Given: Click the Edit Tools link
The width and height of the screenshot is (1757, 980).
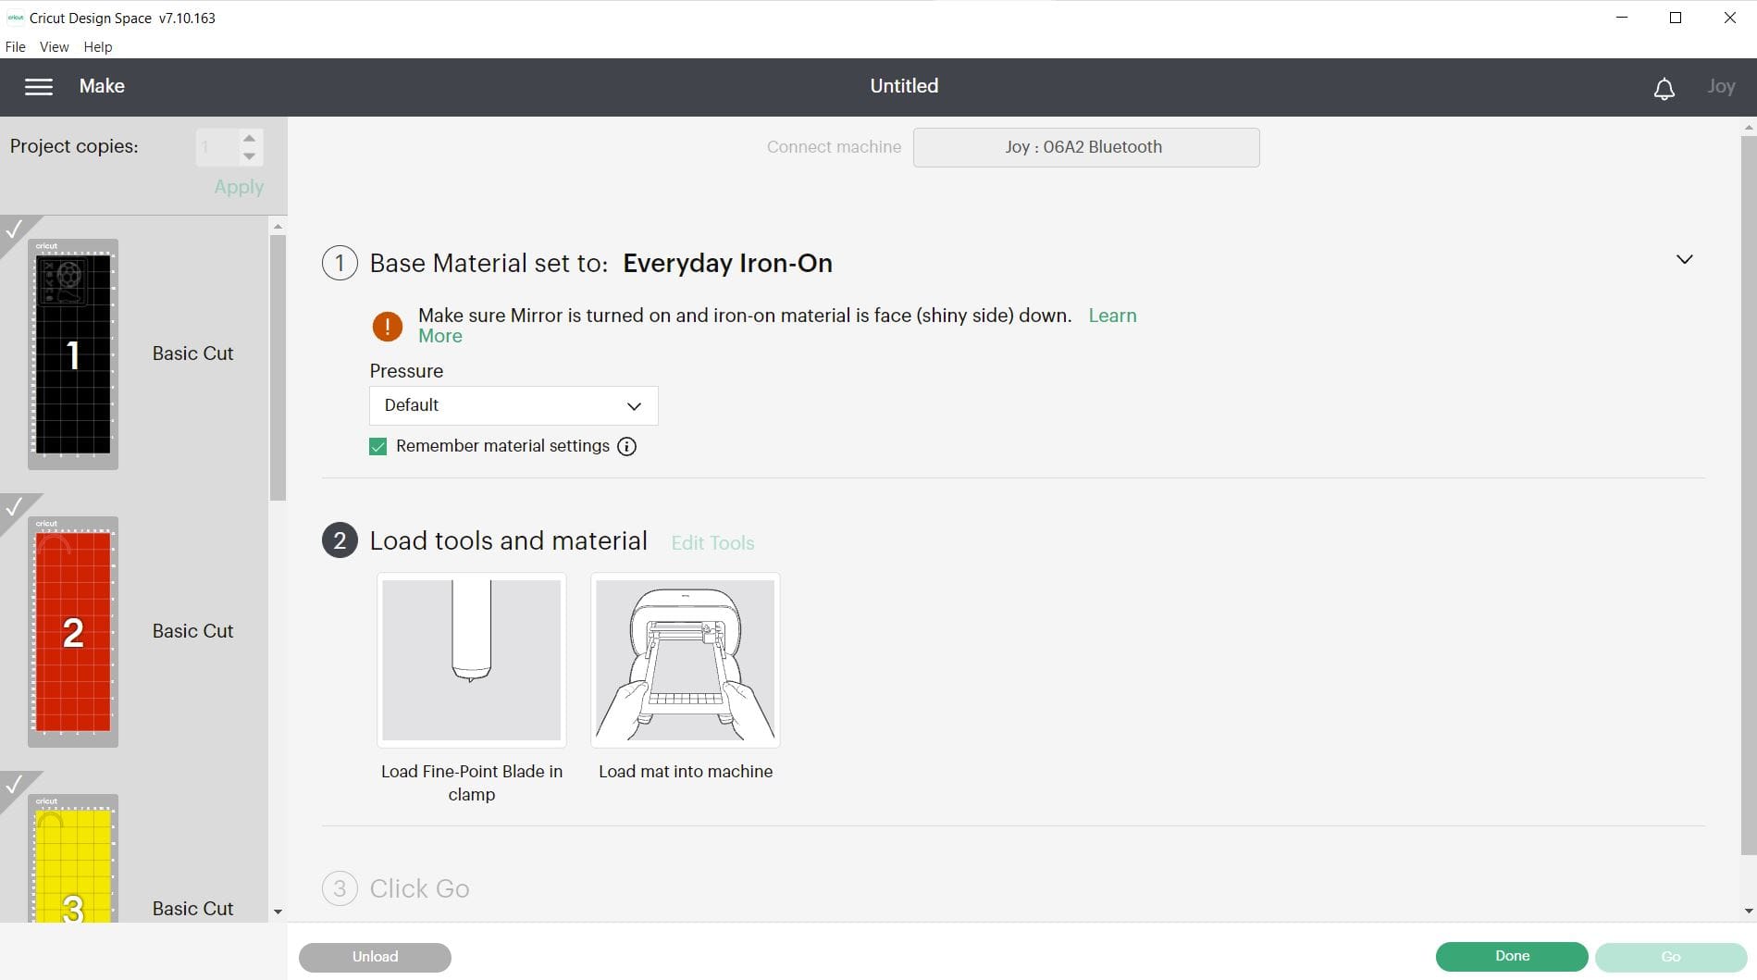Looking at the screenshot, I should [712, 543].
